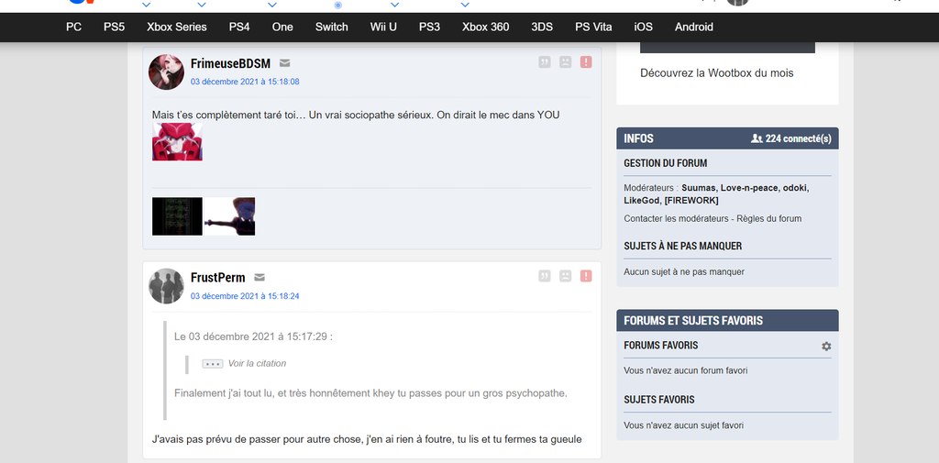Quote FrustPerm's post with the quote icon
Viewport: 939px width, 463px height.
(545, 276)
